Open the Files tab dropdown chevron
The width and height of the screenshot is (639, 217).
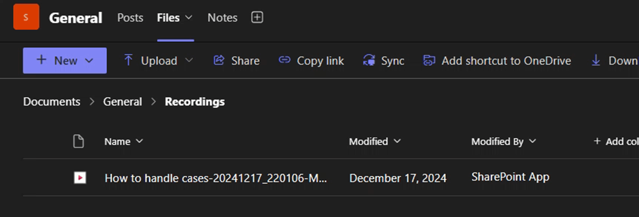[x=188, y=18]
